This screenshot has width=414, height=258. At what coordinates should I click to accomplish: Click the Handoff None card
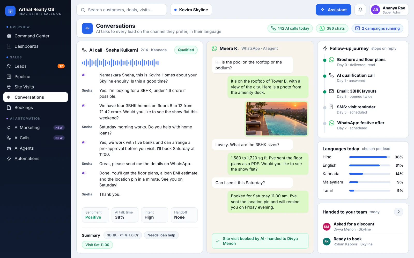tap(184, 215)
